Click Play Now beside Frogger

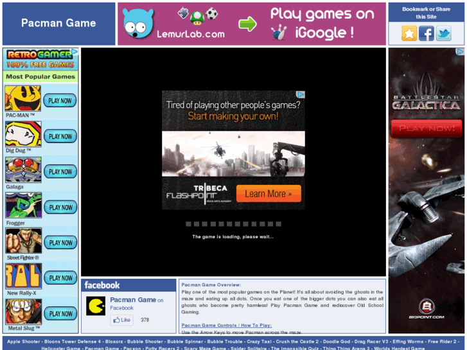[x=60, y=207]
